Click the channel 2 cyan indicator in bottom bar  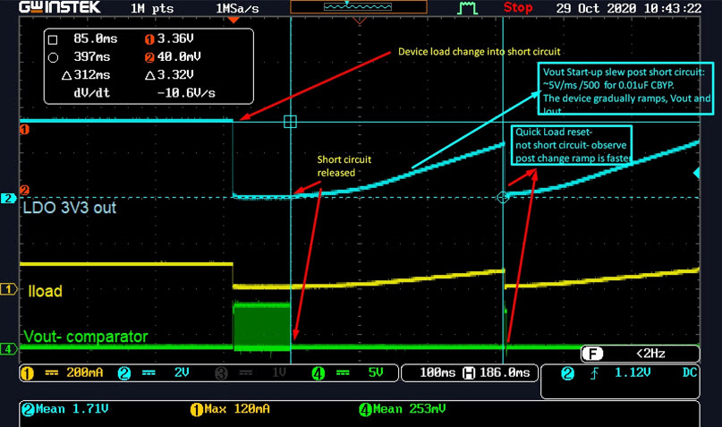(x=124, y=373)
